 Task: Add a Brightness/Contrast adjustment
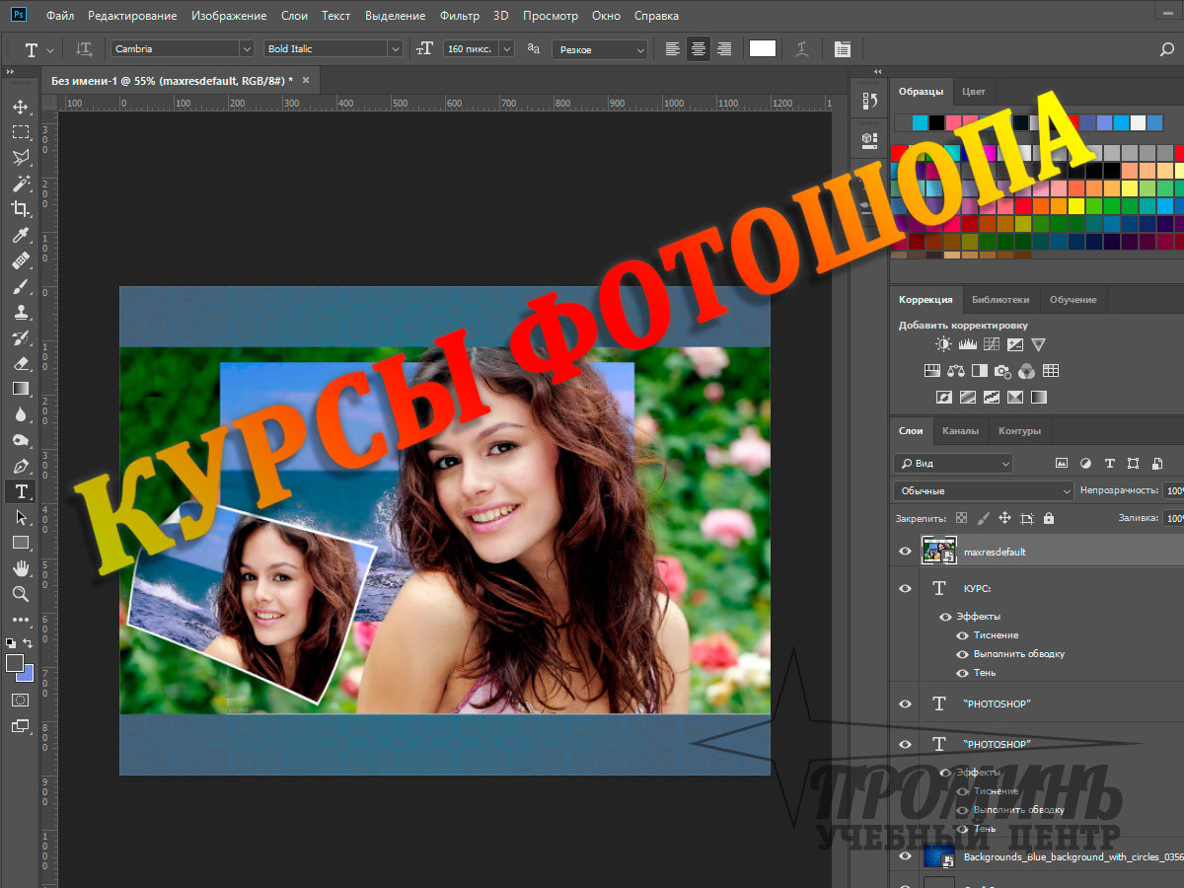coord(944,344)
